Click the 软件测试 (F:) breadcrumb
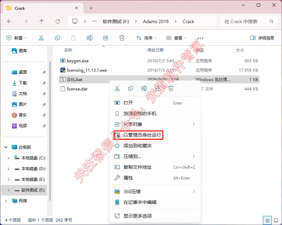Screen dimensions: 282x225 (x=115, y=21)
